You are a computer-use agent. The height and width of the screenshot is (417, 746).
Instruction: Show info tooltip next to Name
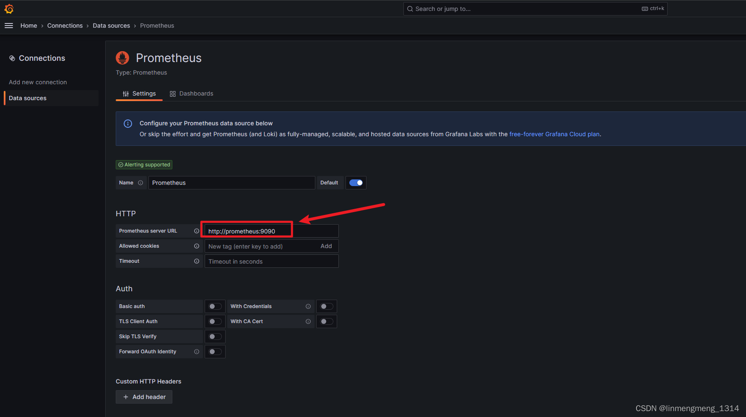pos(140,183)
